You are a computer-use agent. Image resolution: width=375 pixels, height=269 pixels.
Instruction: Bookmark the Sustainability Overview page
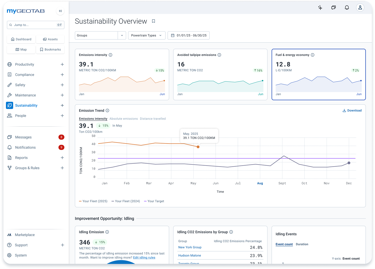[x=153, y=21]
